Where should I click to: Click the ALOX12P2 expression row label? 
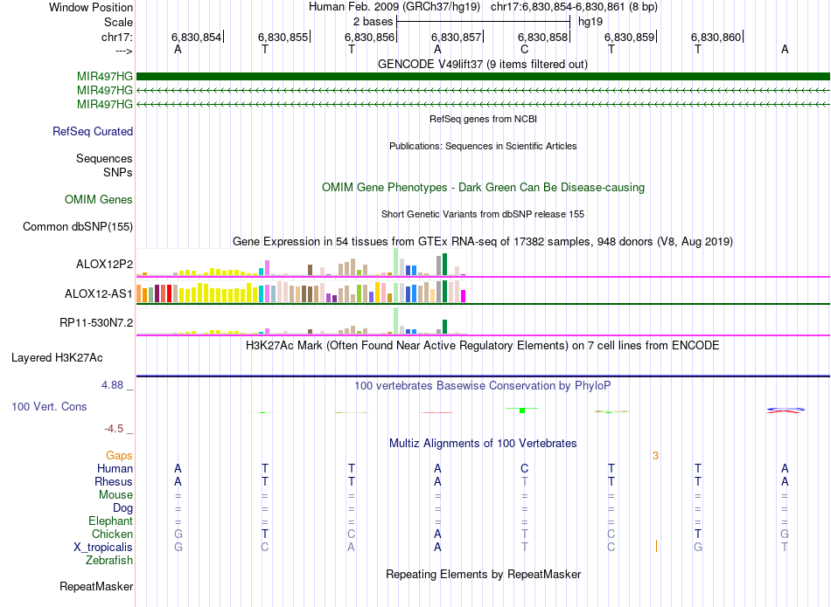coord(104,264)
